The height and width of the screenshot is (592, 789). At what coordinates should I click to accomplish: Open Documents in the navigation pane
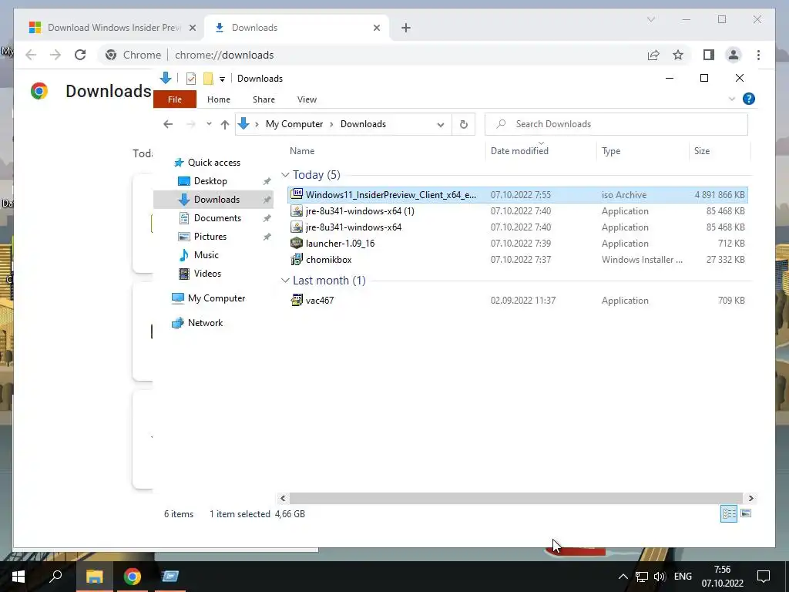pos(217,218)
